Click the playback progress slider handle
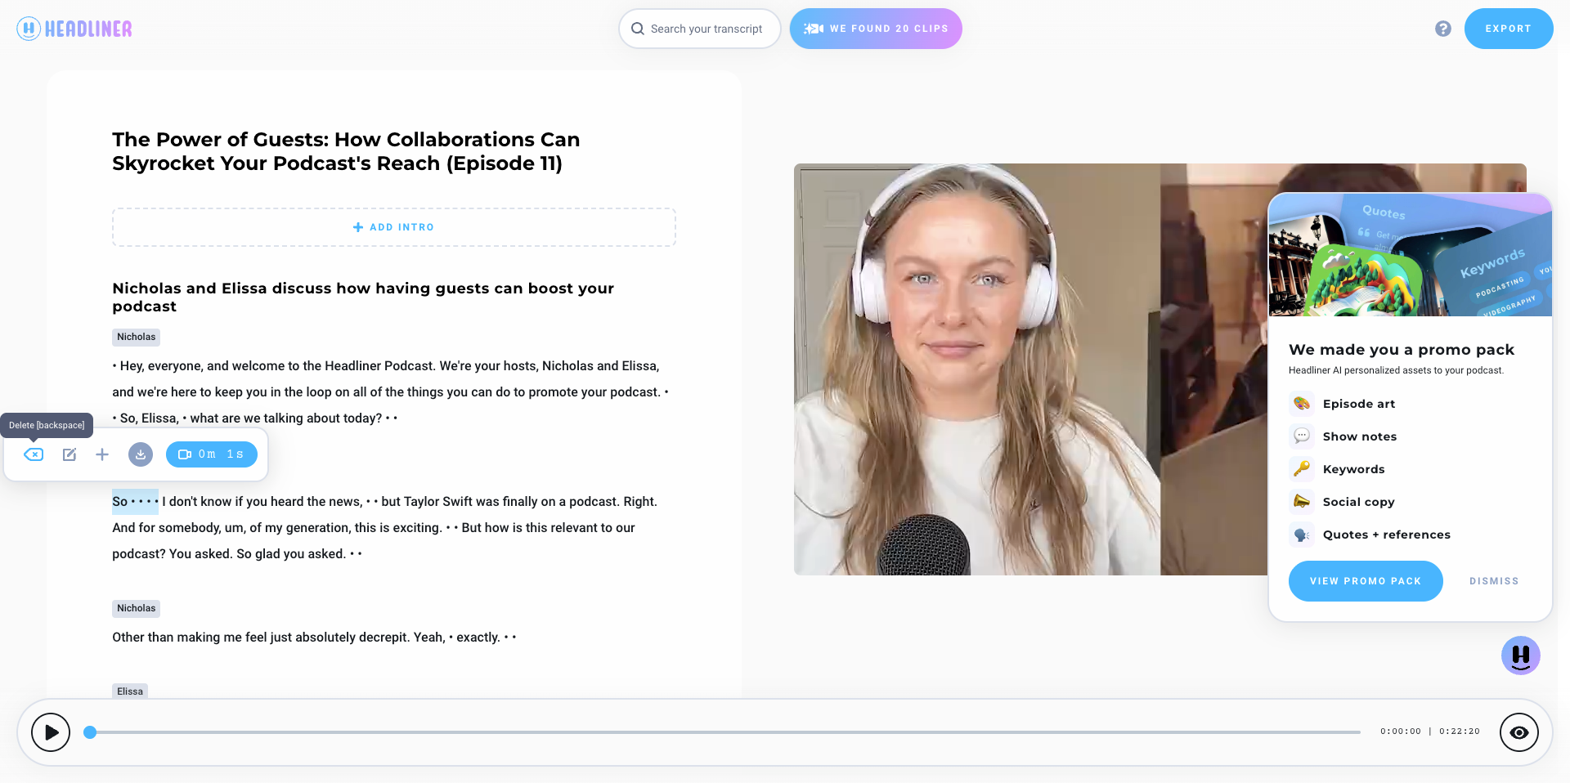Screen dimensions: 1570x783 point(90,732)
